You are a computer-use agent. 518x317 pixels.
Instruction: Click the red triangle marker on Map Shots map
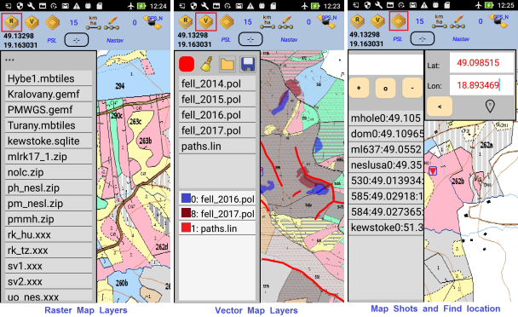point(433,170)
